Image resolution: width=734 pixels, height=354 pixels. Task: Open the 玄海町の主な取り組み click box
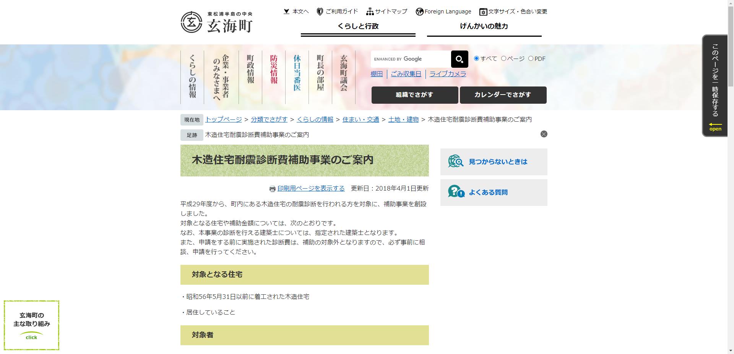point(31,325)
